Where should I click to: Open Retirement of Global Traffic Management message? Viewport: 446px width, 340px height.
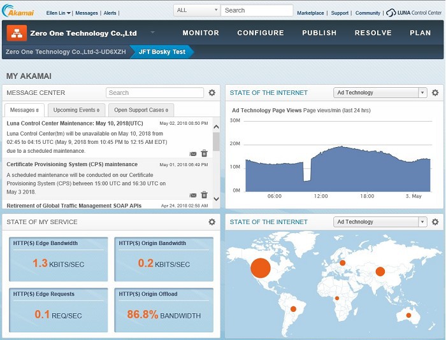[x=74, y=206]
